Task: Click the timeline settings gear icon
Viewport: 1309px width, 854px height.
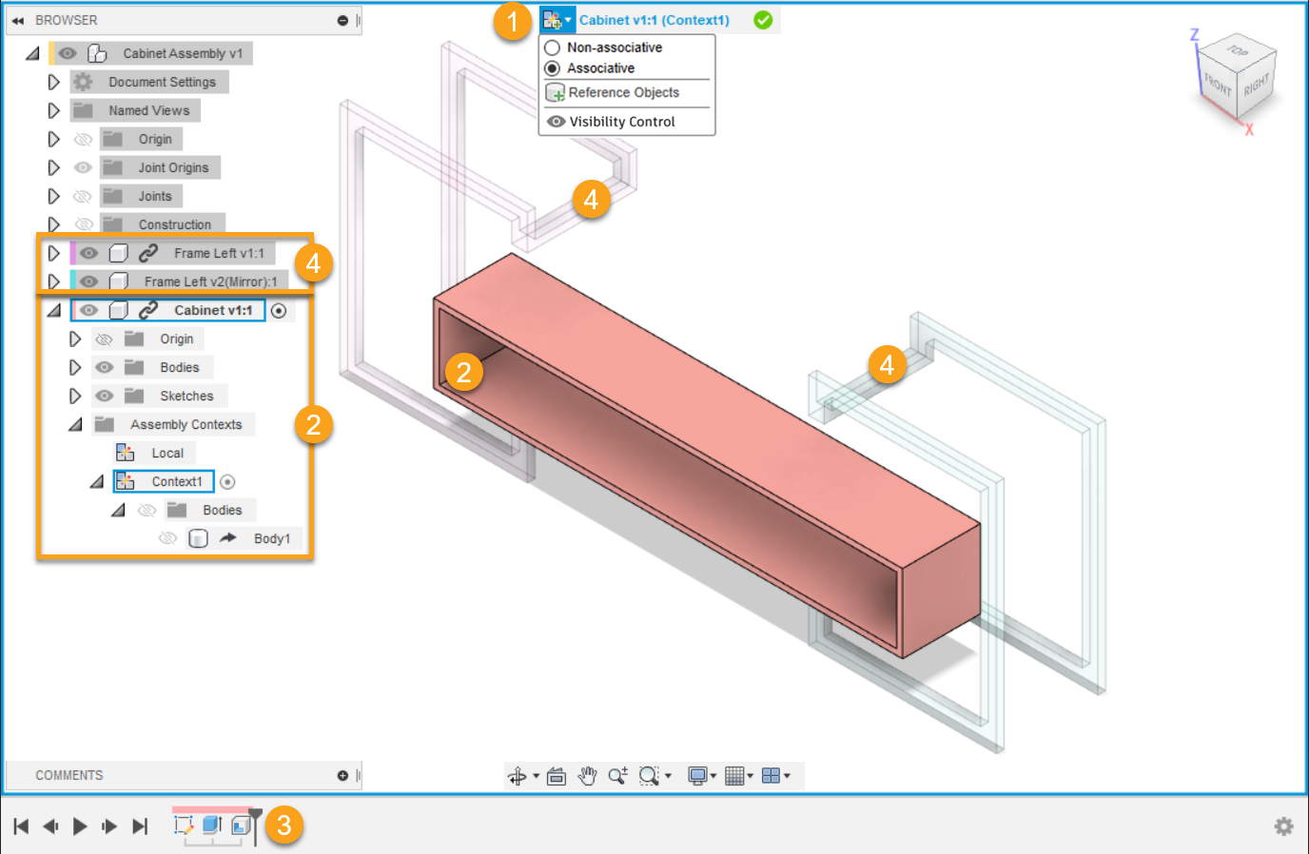Action: [1284, 826]
